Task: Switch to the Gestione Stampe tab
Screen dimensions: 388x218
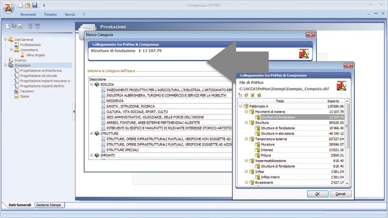Action: 48,205
